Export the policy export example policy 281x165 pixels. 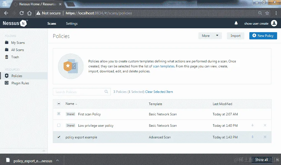click(252, 137)
